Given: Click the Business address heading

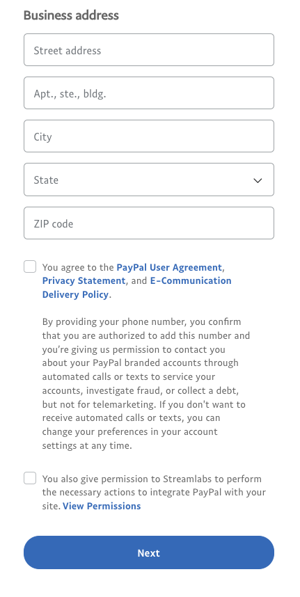Looking at the screenshot, I should [71, 15].
